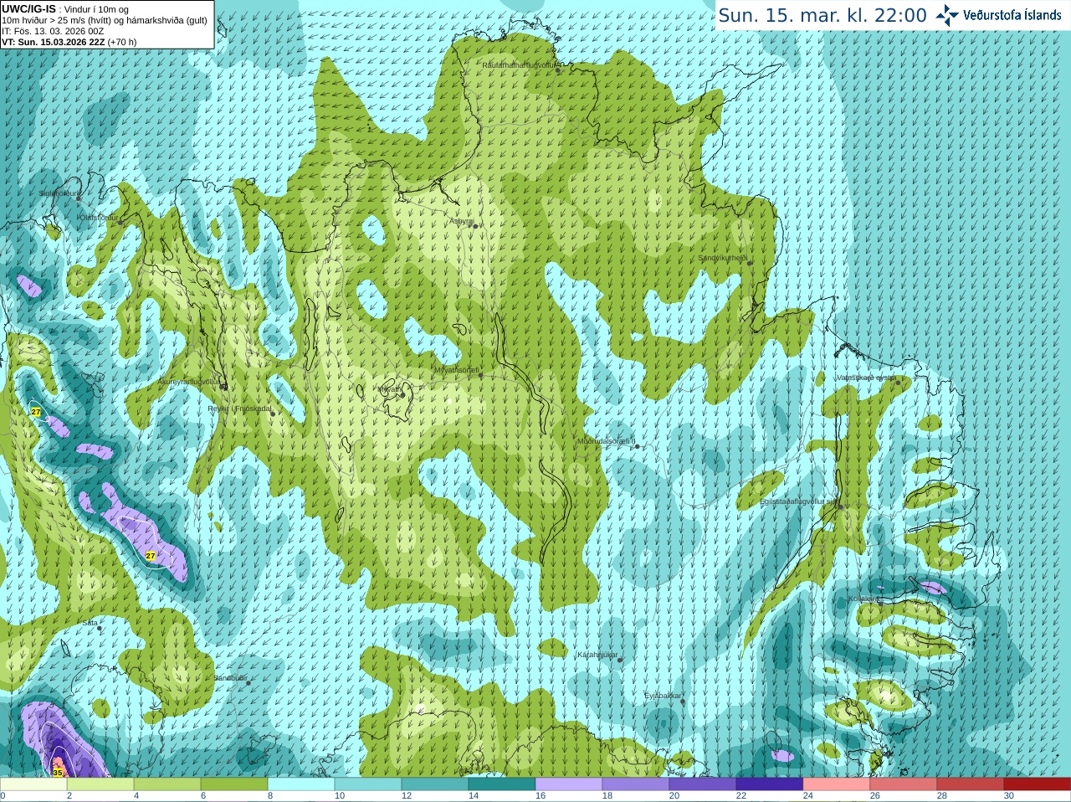Click the Veðurstofa Íslands logo
Screen dimensions: 1071x802
click(x=998, y=15)
